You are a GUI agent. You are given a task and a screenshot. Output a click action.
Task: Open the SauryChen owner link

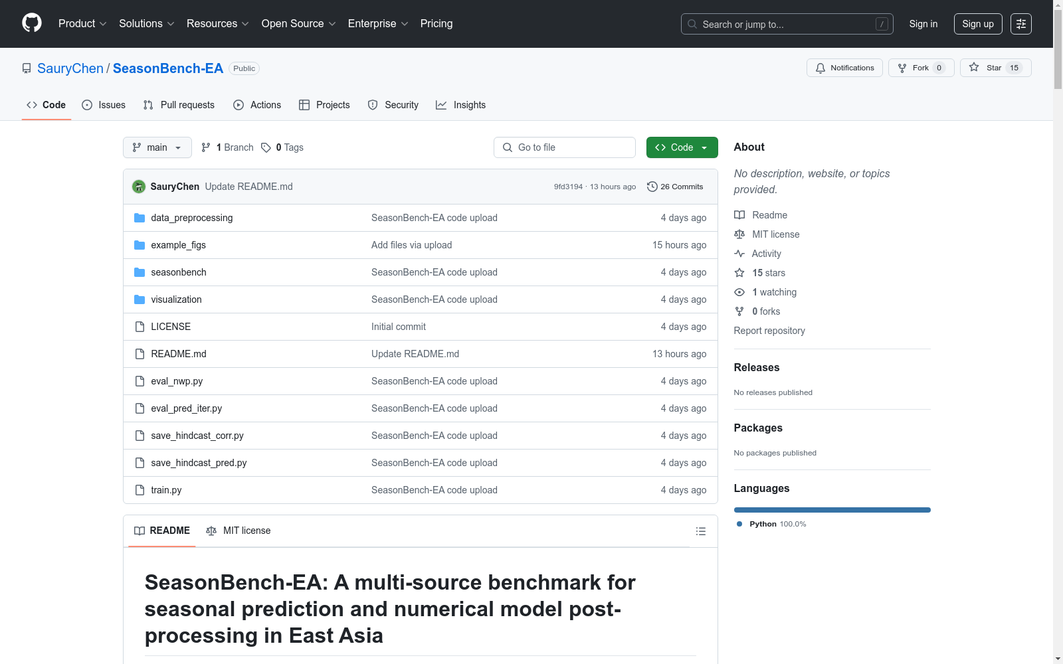(x=70, y=68)
